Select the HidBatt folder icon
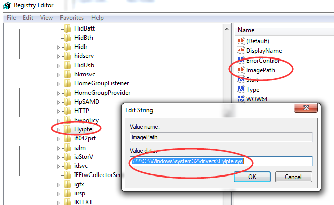334x205 pixels. [67, 28]
